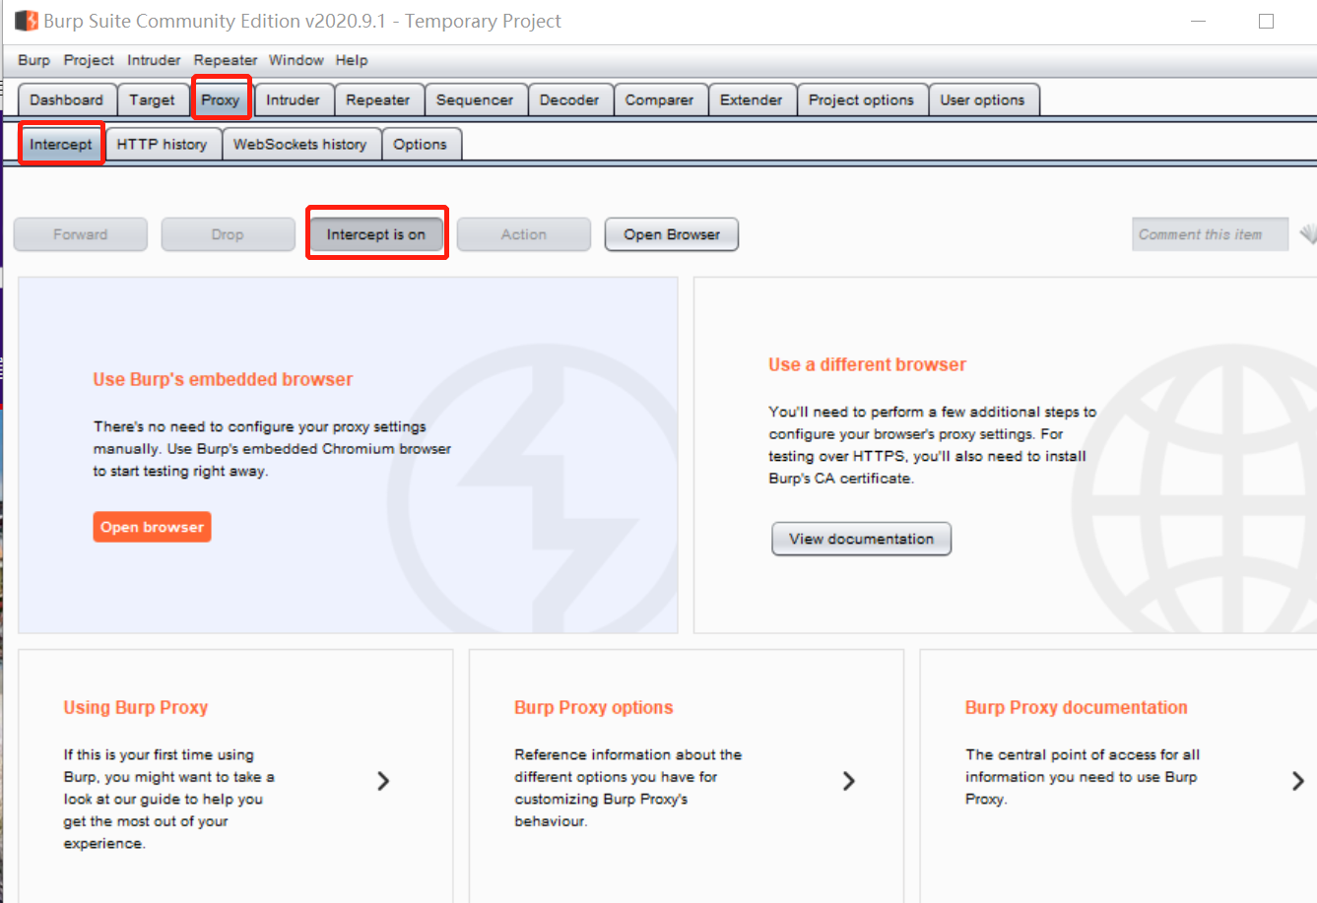Click the Action button
Screen dimensions: 1317x903
click(524, 234)
